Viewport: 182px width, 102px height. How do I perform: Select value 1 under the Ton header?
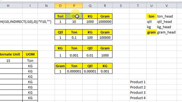60,22
